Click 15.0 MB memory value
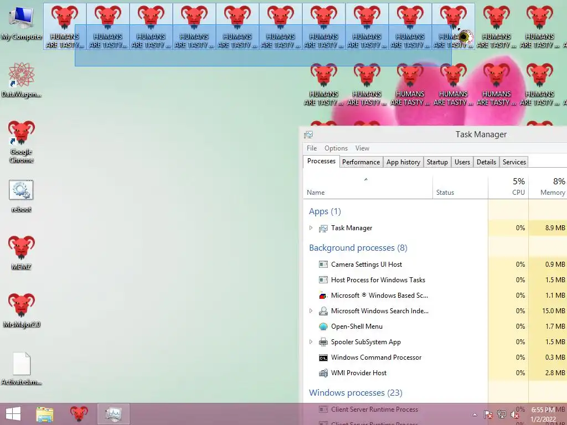 [x=553, y=311]
